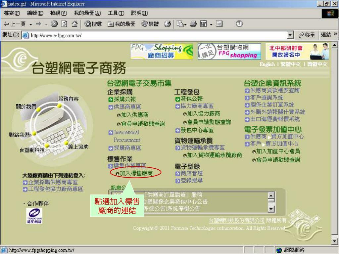Click the 加入協力廠商 link
The image size is (339, 254).
(x=204, y=114)
